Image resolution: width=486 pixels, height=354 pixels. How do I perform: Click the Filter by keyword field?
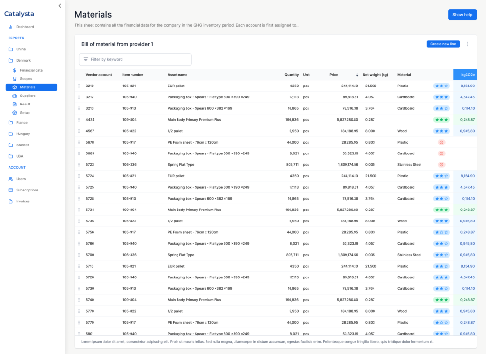tap(135, 59)
